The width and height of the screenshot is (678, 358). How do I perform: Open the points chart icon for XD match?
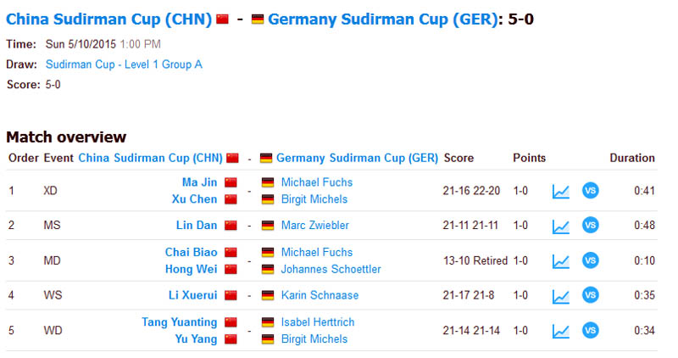pyautogui.click(x=561, y=192)
